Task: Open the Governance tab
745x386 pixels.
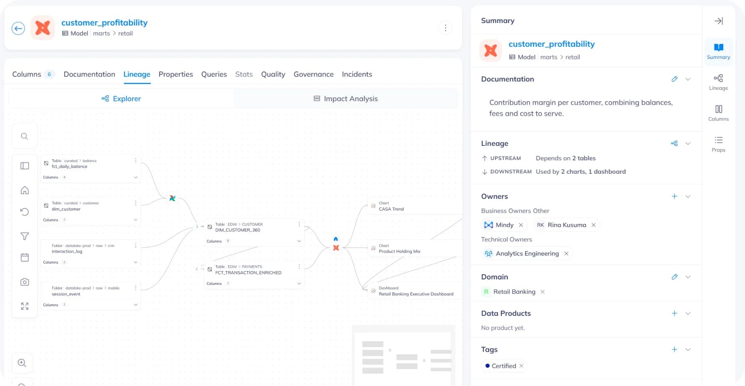Action: point(313,74)
